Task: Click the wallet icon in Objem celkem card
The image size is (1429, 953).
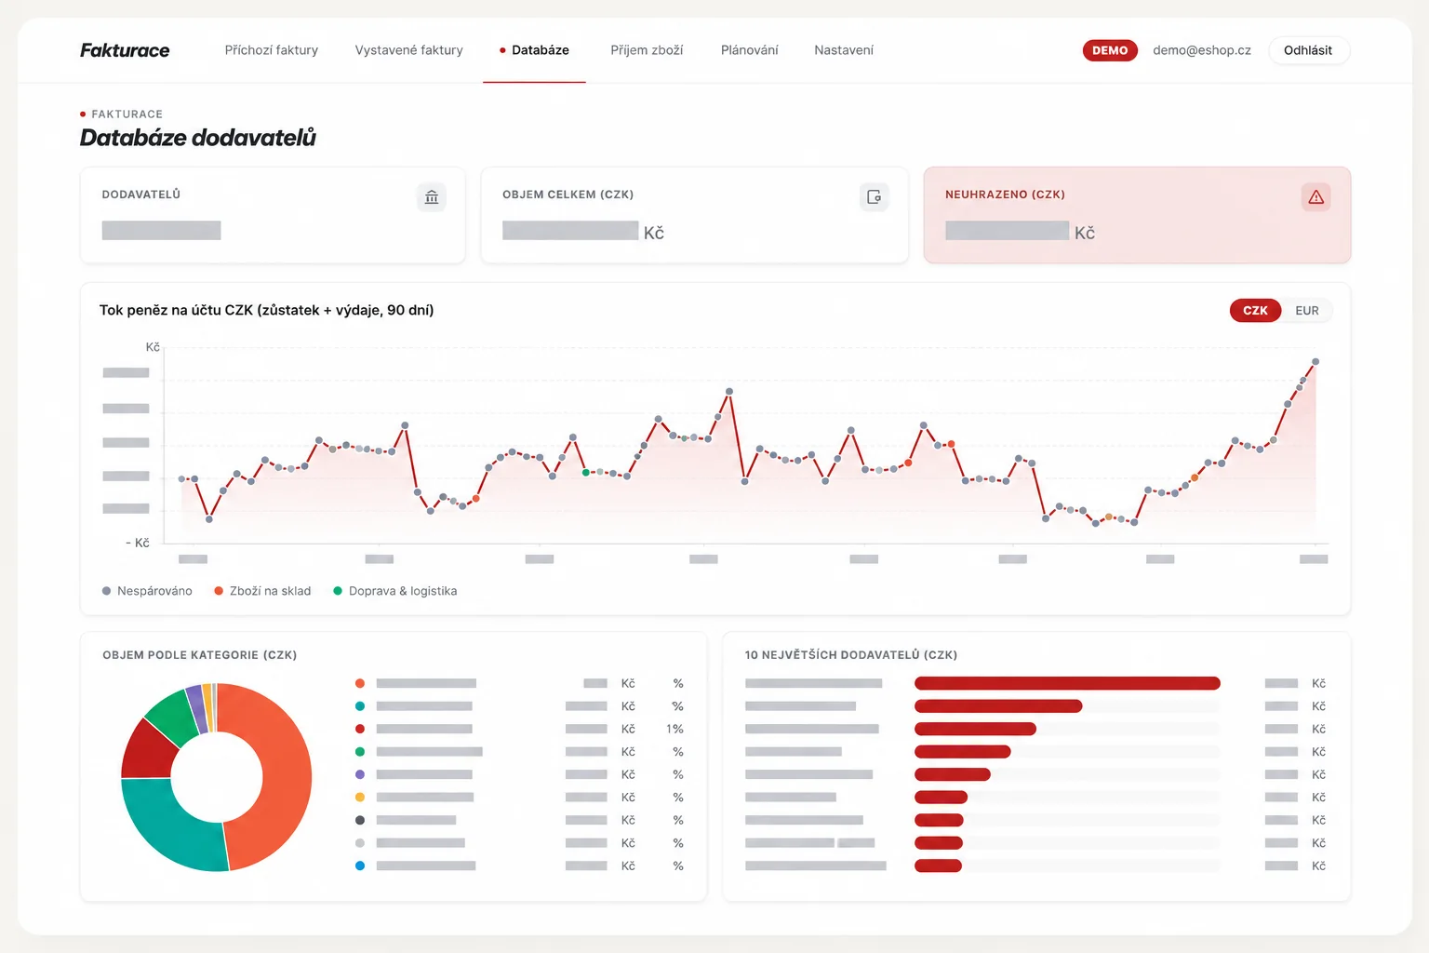Action: tap(874, 197)
